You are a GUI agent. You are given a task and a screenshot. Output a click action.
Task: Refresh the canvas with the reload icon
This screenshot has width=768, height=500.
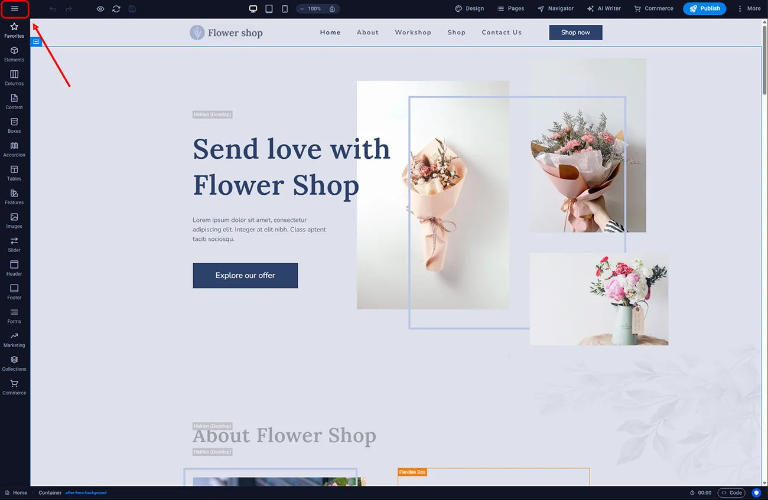tap(116, 8)
